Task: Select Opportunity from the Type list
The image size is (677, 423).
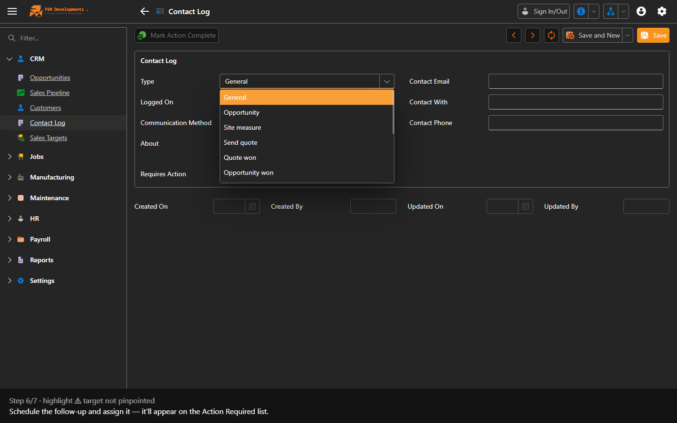Action: [x=306, y=112]
